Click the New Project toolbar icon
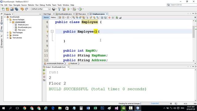 7,9
